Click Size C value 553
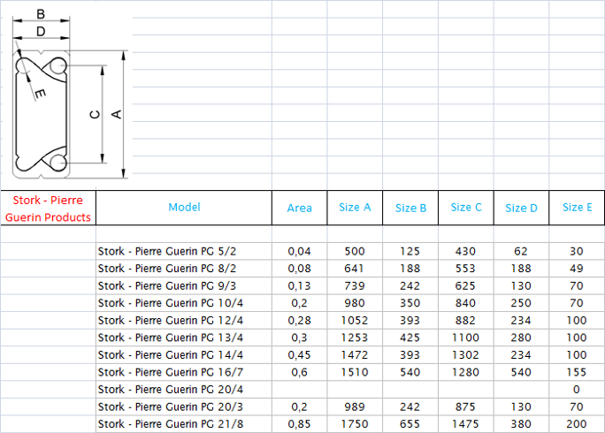605x433 pixels. [465, 269]
